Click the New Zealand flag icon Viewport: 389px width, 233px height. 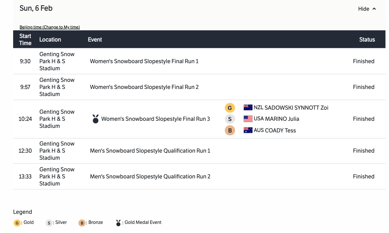tap(248, 107)
